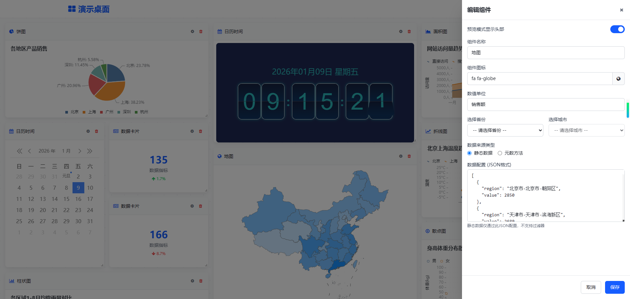Click the 演示桌面 dashboard title
This screenshot has height=299, width=630.
pyautogui.click(x=93, y=9)
